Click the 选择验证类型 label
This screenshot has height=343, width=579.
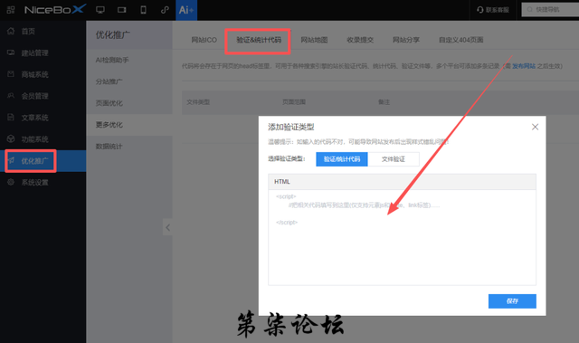(287, 158)
